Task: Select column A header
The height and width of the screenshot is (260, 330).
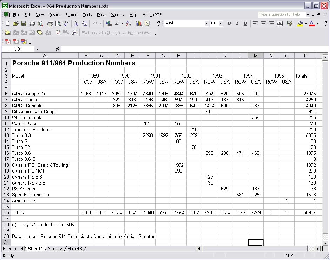Action: (45, 56)
